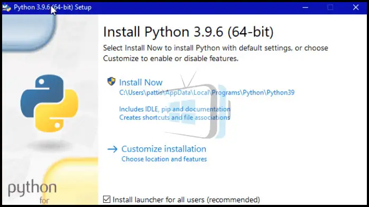This screenshot has width=369, height=207.
Task: Close the Python 3.9.6 Setup window
Action: (356, 7)
